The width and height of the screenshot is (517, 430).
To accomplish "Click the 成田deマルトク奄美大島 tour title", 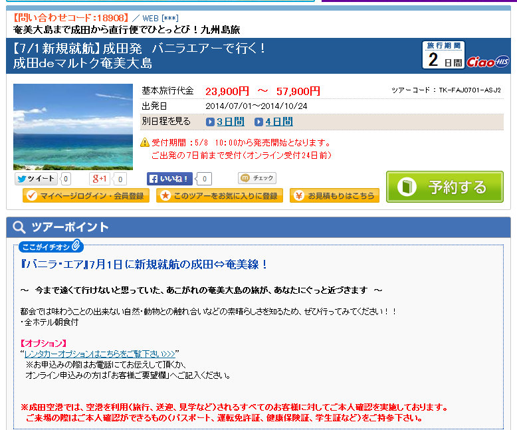I will [x=83, y=63].
